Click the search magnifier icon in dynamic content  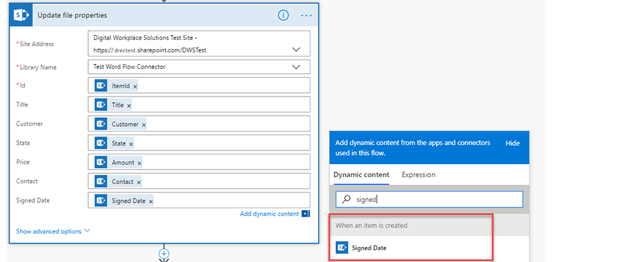(x=346, y=199)
